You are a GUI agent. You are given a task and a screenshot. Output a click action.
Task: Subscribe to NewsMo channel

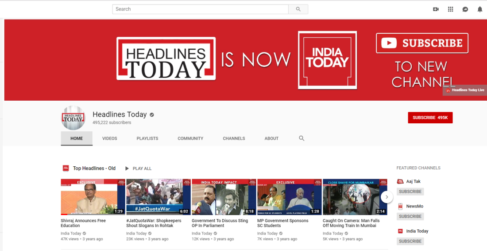pos(410,216)
